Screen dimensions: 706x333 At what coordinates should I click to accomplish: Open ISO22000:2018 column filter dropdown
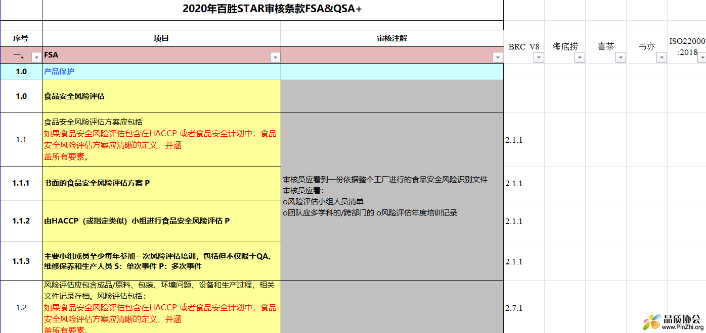point(702,58)
